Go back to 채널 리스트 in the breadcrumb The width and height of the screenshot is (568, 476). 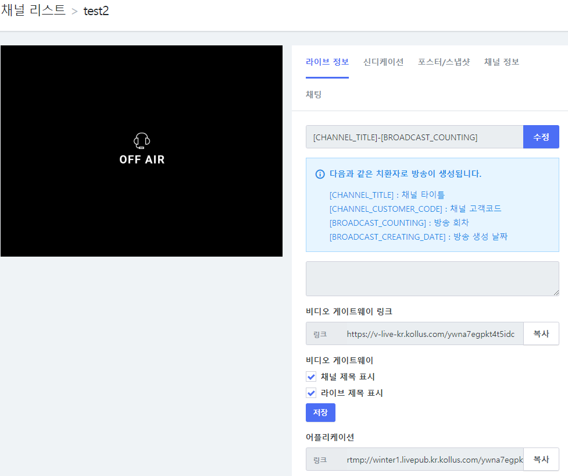pos(33,11)
